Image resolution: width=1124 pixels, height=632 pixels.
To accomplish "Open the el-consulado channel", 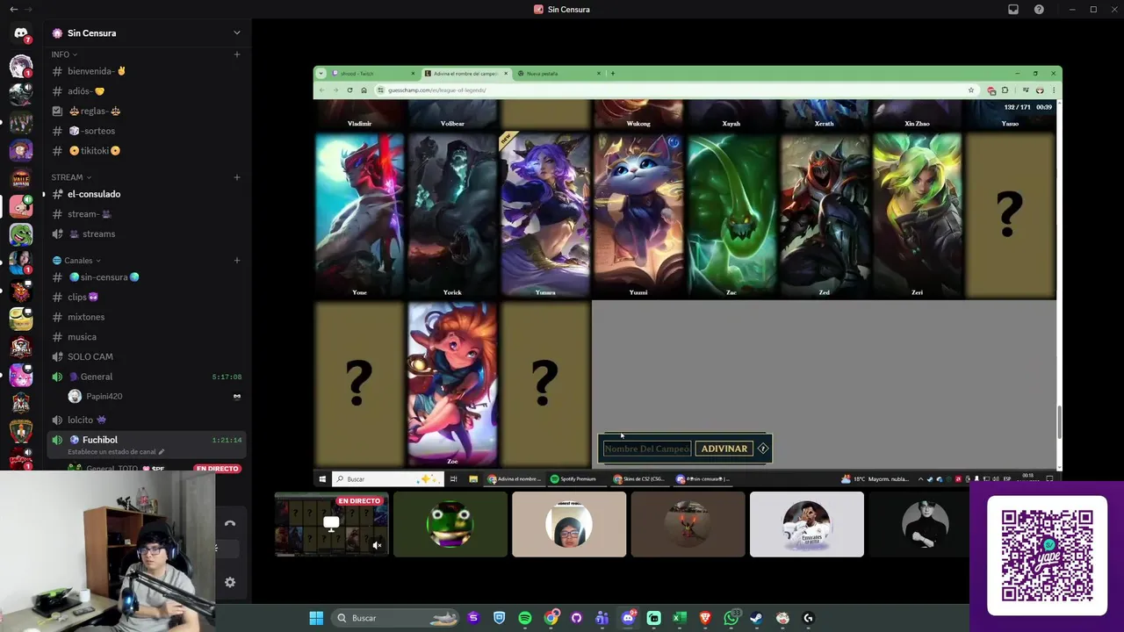I will (x=145, y=194).
